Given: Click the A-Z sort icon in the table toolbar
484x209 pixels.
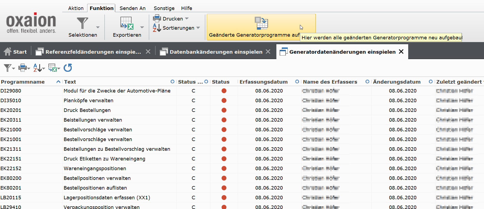Looking at the screenshot, I should click(37, 68).
